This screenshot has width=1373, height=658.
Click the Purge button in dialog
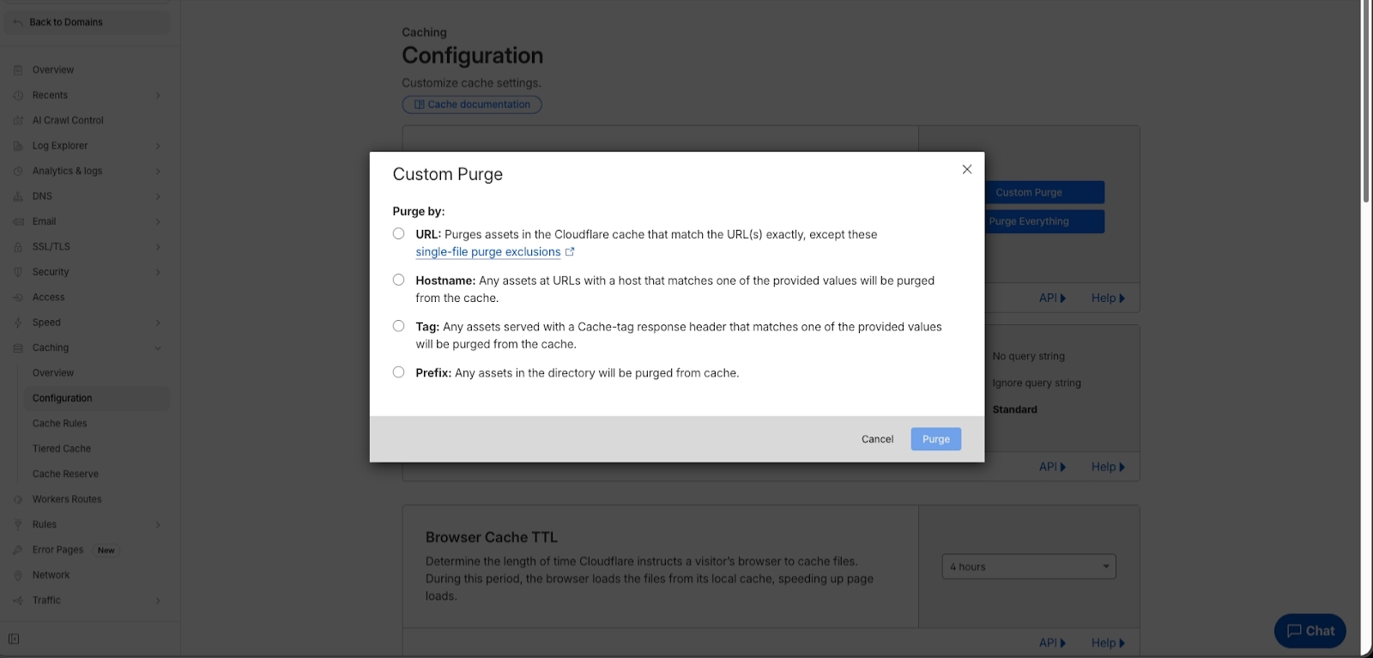[936, 439]
